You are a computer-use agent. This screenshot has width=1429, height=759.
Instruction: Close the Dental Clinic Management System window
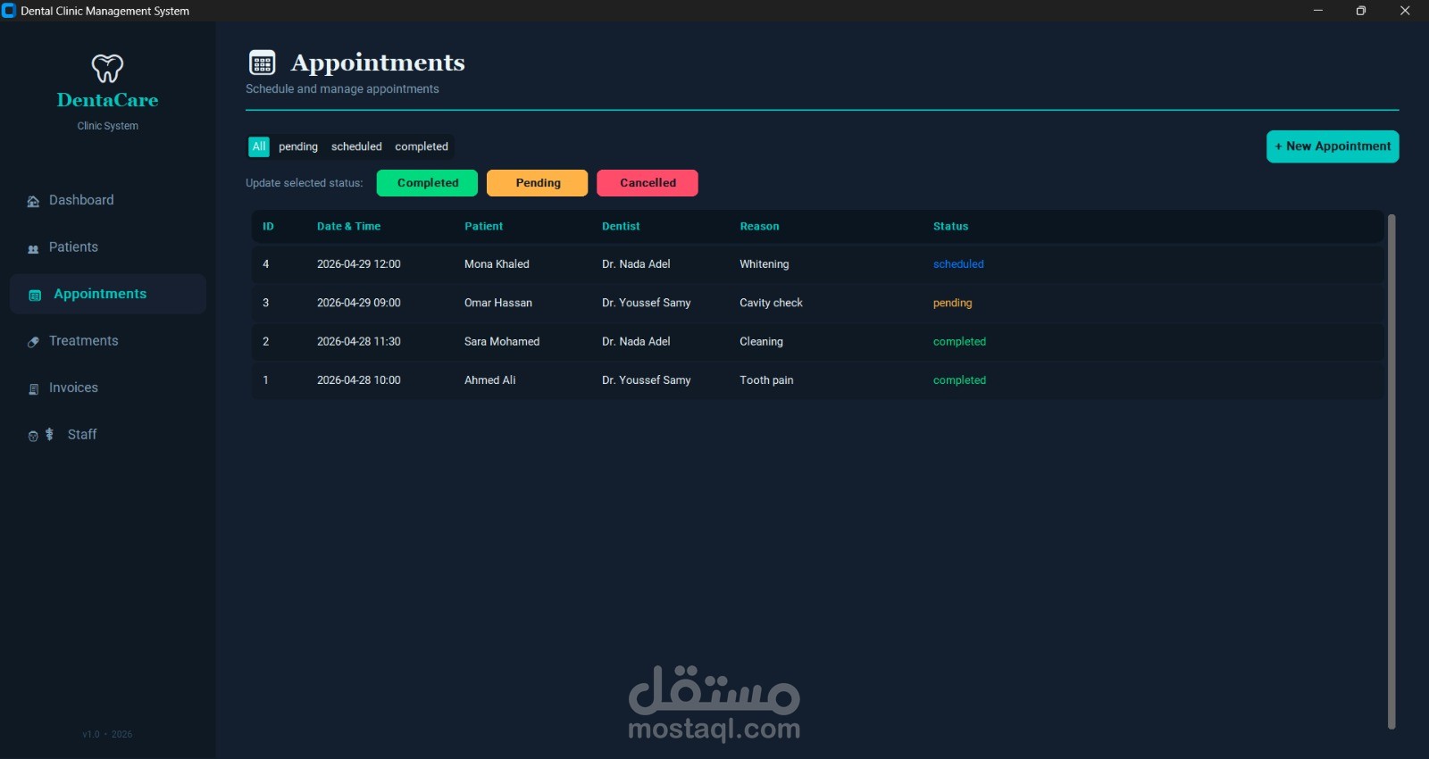click(1405, 11)
